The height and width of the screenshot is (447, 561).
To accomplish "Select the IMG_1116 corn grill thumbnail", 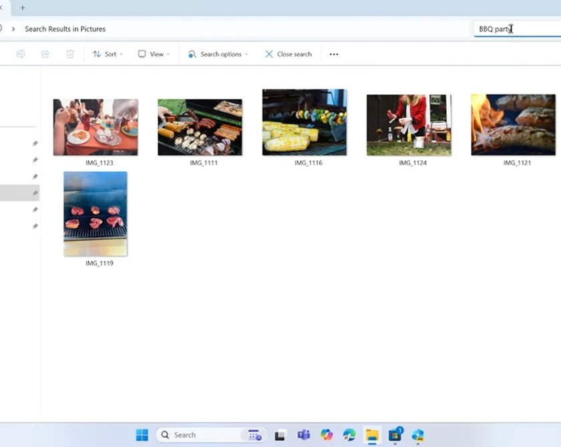I will click(x=305, y=122).
